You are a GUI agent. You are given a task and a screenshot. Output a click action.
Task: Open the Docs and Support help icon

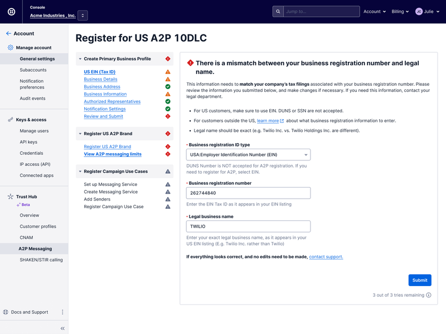coord(7,312)
